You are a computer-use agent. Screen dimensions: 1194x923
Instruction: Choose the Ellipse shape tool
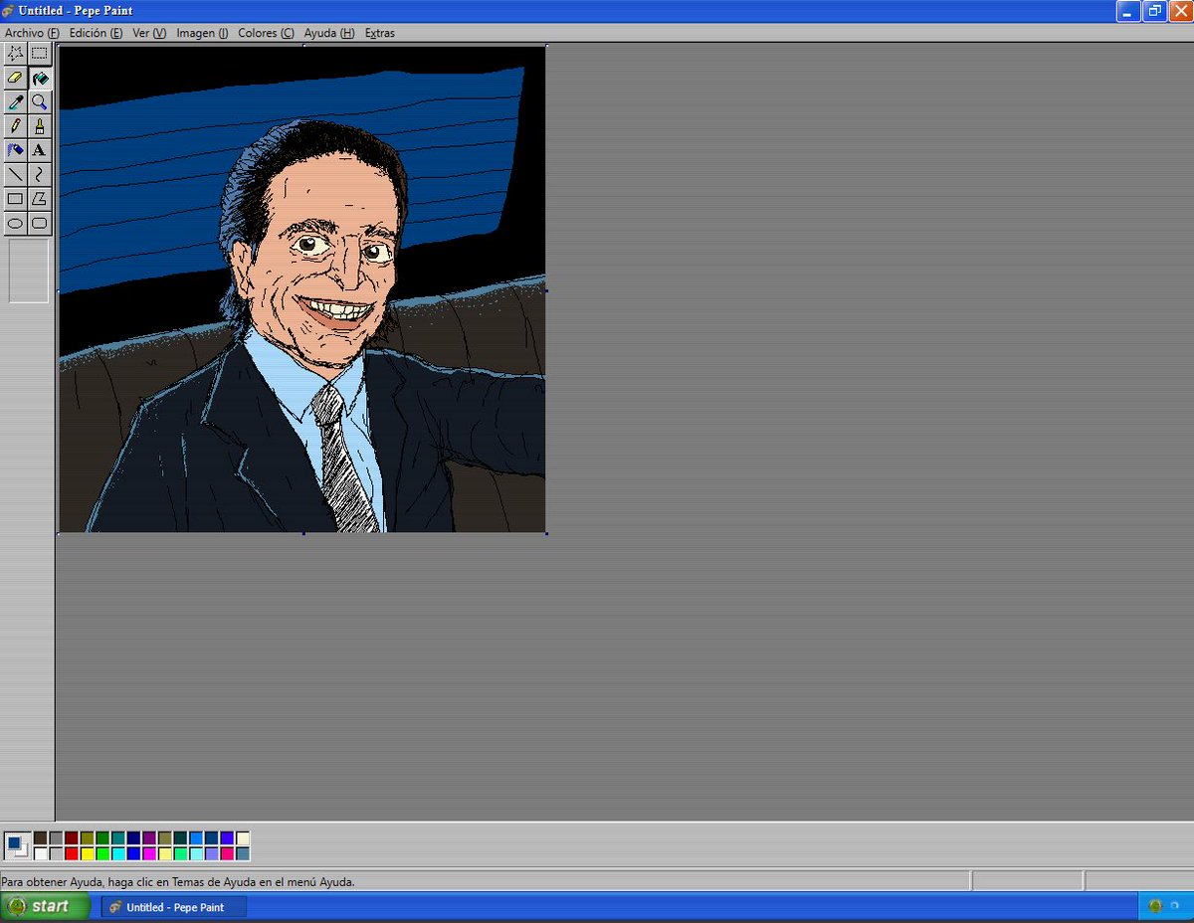tap(15, 223)
